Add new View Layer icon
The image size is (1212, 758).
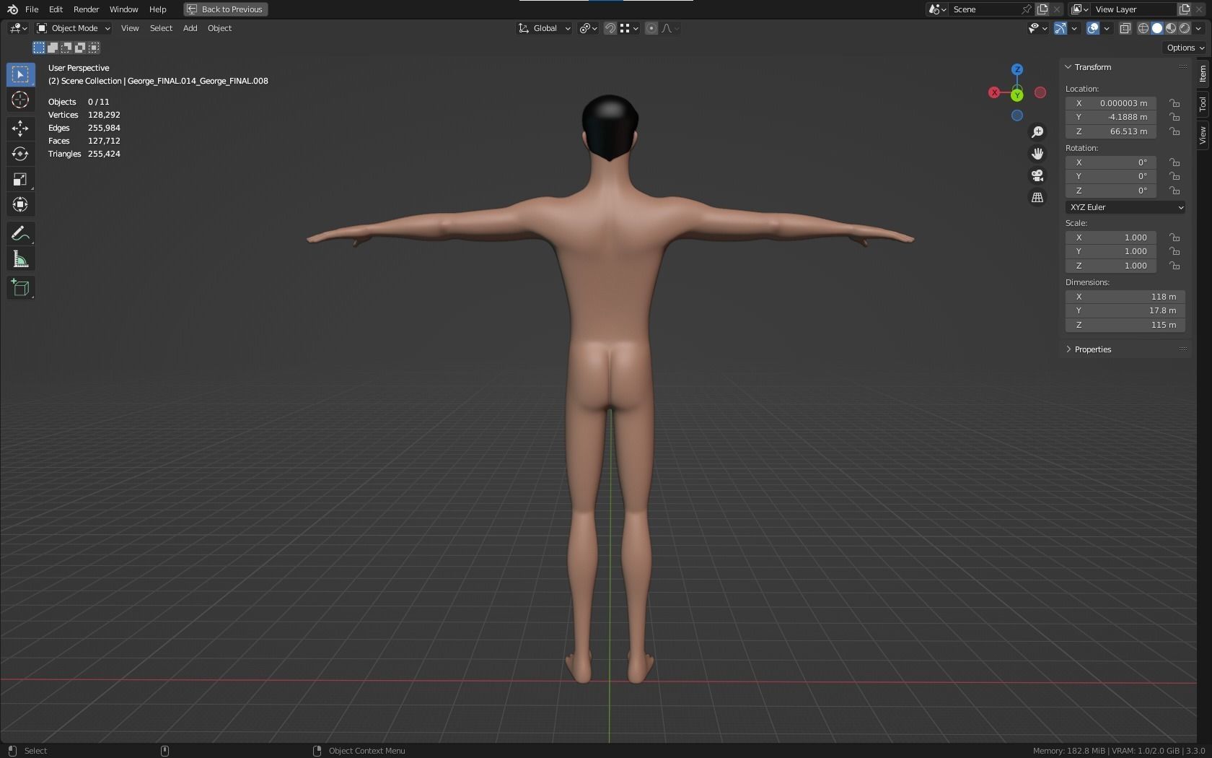1185,9
